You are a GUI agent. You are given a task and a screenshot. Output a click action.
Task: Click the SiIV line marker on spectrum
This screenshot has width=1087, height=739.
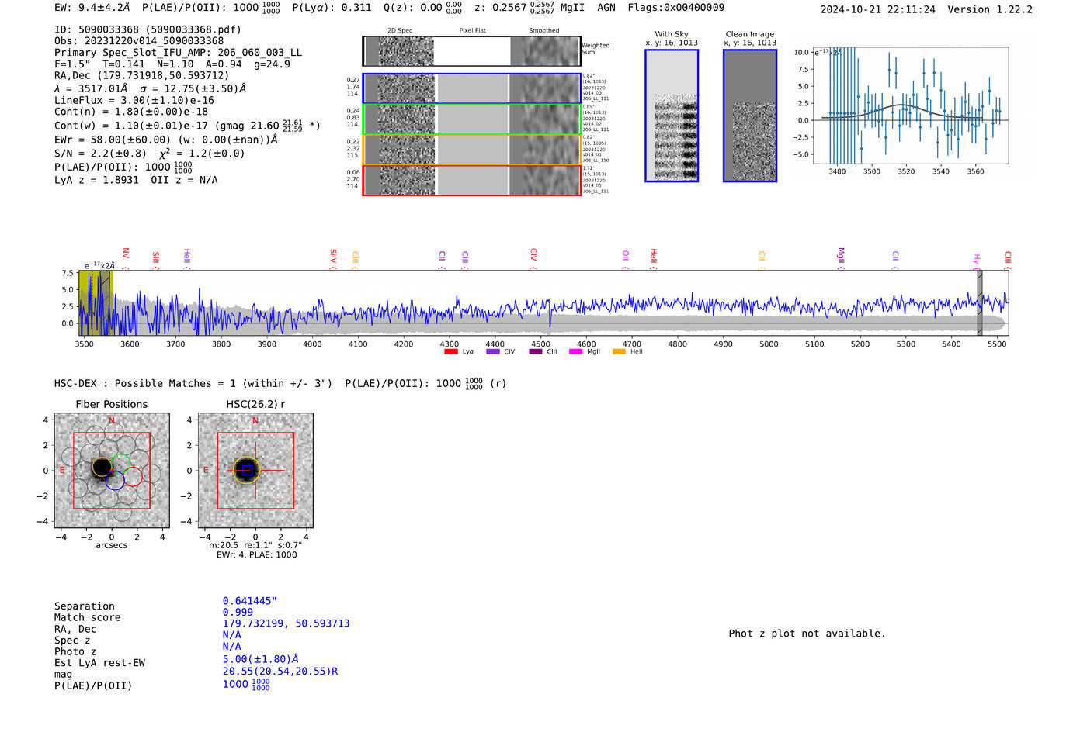pos(333,258)
